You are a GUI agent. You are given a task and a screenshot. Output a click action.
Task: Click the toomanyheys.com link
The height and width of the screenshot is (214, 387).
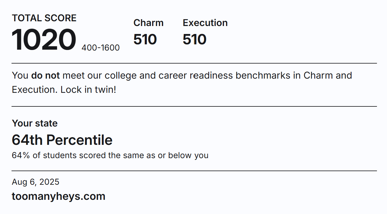pos(58,196)
